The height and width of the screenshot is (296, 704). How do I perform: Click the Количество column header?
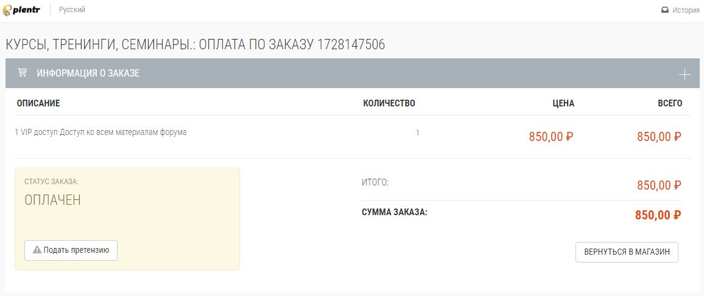pyautogui.click(x=389, y=103)
